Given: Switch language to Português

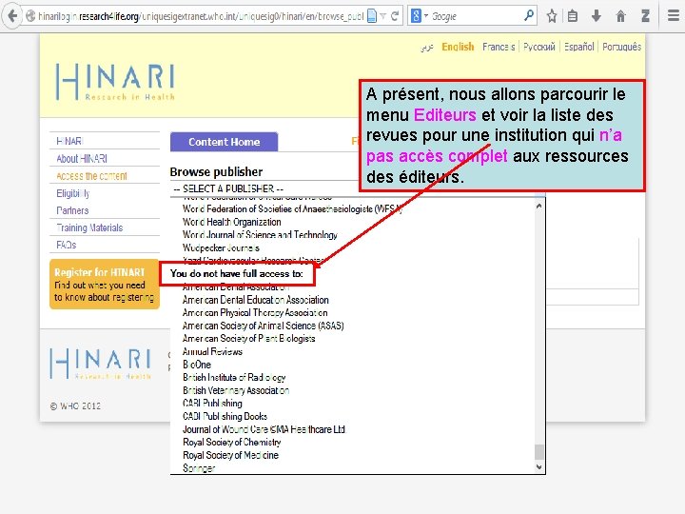Looking at the screenshot, I should click(621, 47).
